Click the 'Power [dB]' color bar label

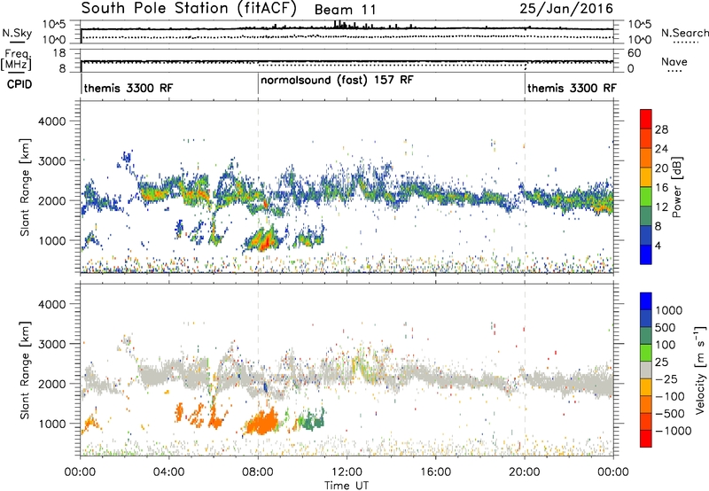[x=676, y=186]
